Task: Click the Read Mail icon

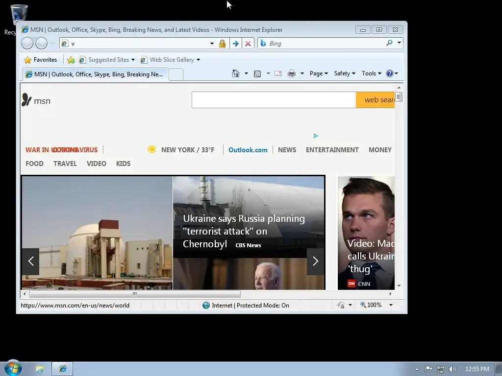Action: tap(278, 73)
